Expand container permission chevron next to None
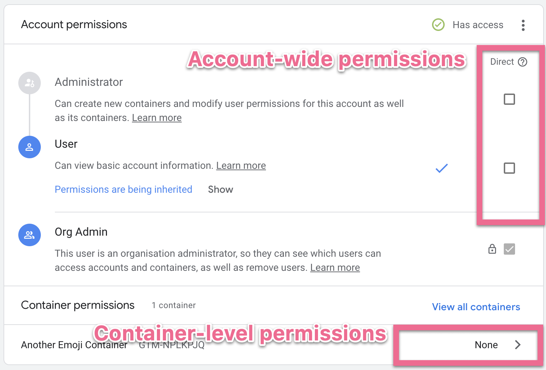Viewport: 546px width, 370px height. click(518, 345)
